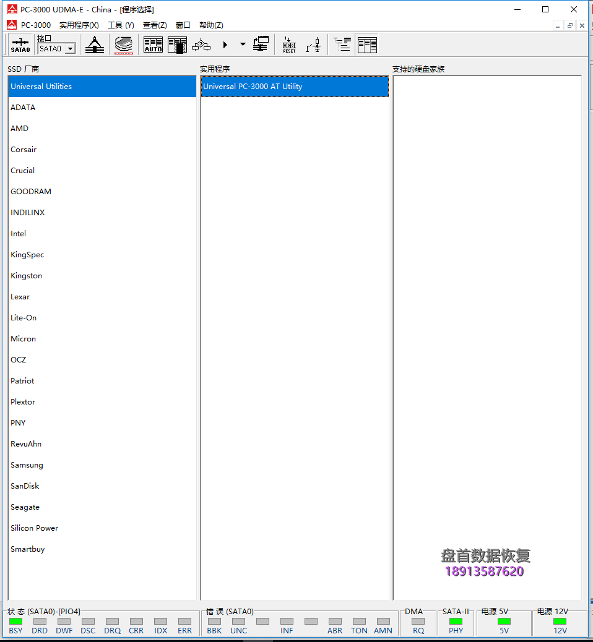Viewport: 593px width, 642px height.
Task: Select Crucial vendor
Action: [x=102, y=170]
